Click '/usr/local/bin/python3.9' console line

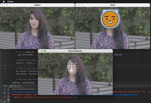pos(24,89)
